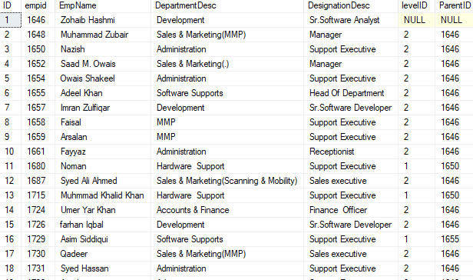Screen dimensions: 473x280
Task: Click ParentID 1655 cell
Action: [454, 239]
